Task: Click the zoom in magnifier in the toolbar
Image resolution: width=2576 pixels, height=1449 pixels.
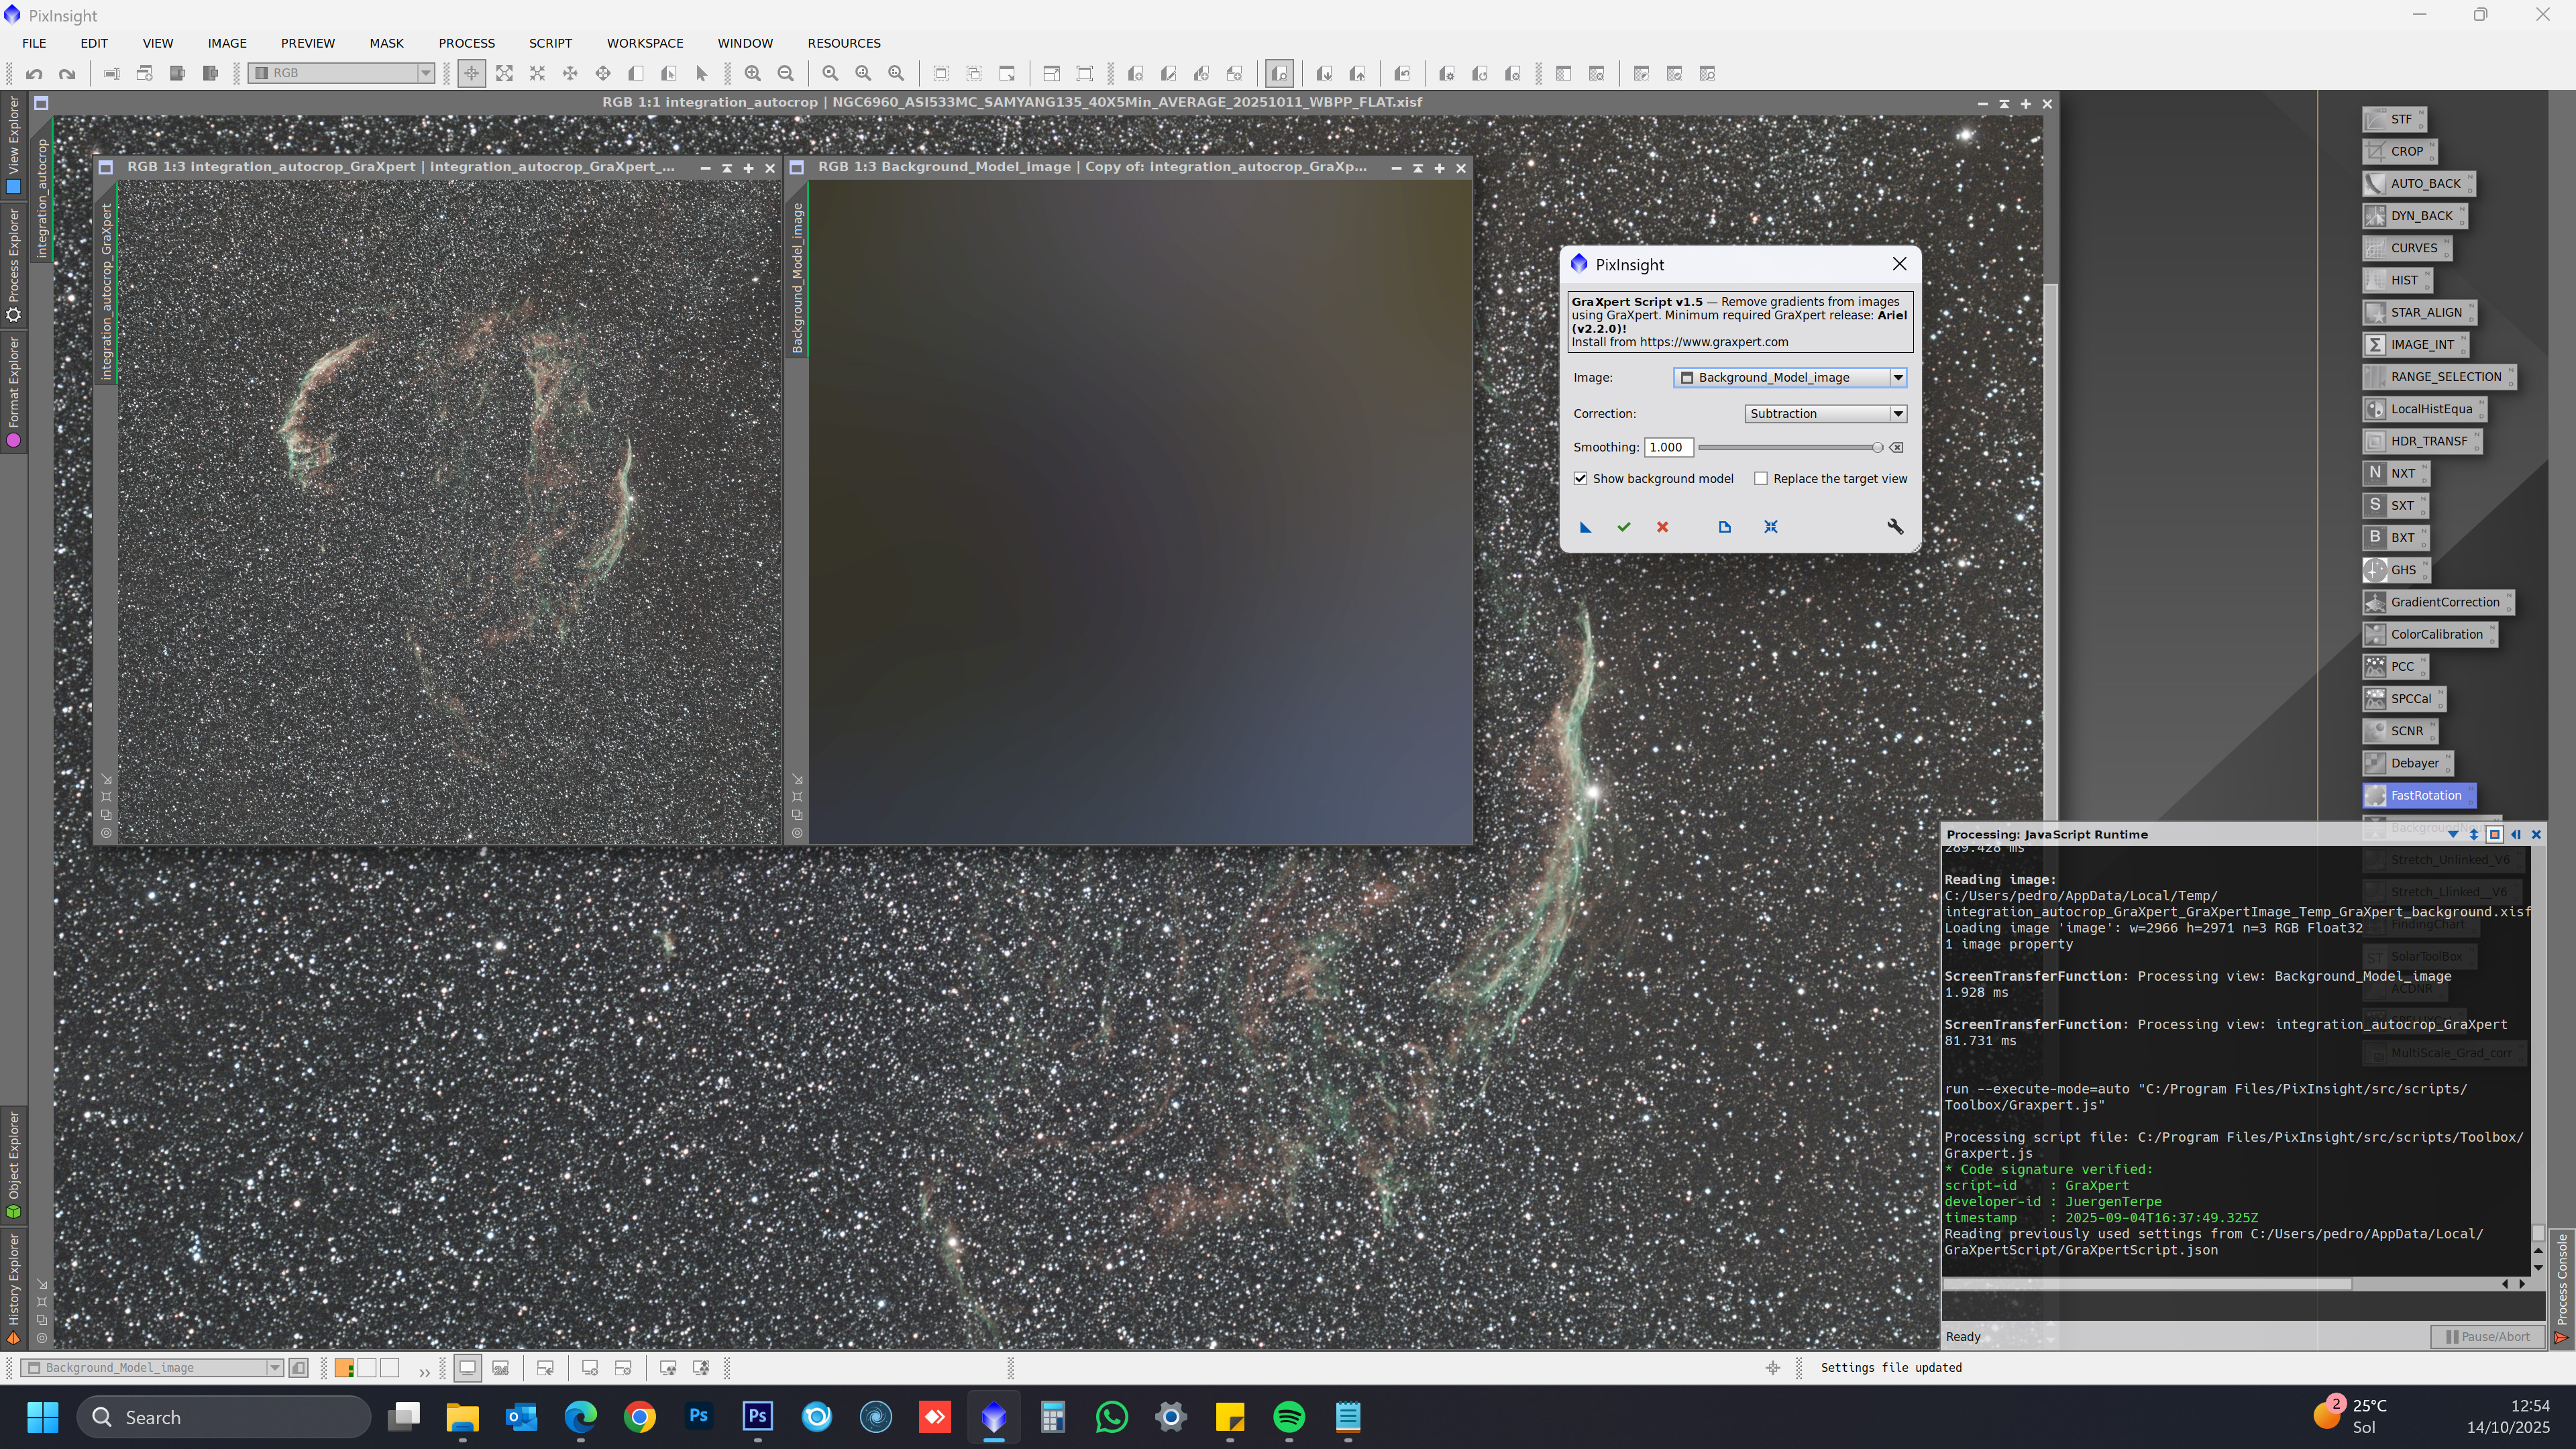Action: tap(753, 73)
